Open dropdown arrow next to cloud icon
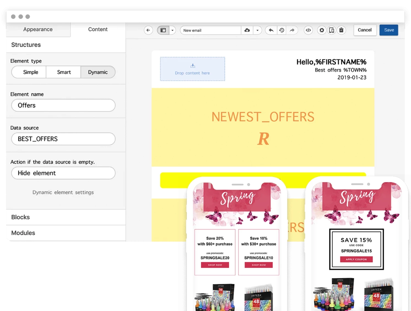 [x=257, y=30]
